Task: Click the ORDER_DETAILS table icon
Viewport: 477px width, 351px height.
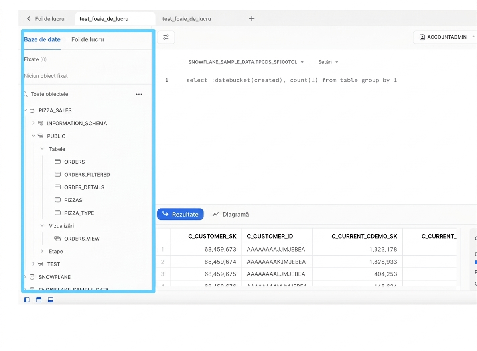Action: pos(57,187)
